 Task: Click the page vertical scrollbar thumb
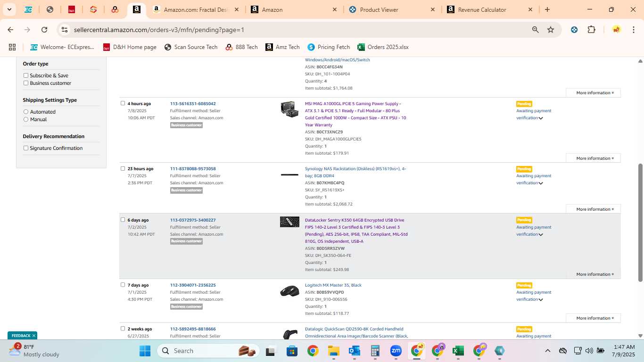(640, 222)
